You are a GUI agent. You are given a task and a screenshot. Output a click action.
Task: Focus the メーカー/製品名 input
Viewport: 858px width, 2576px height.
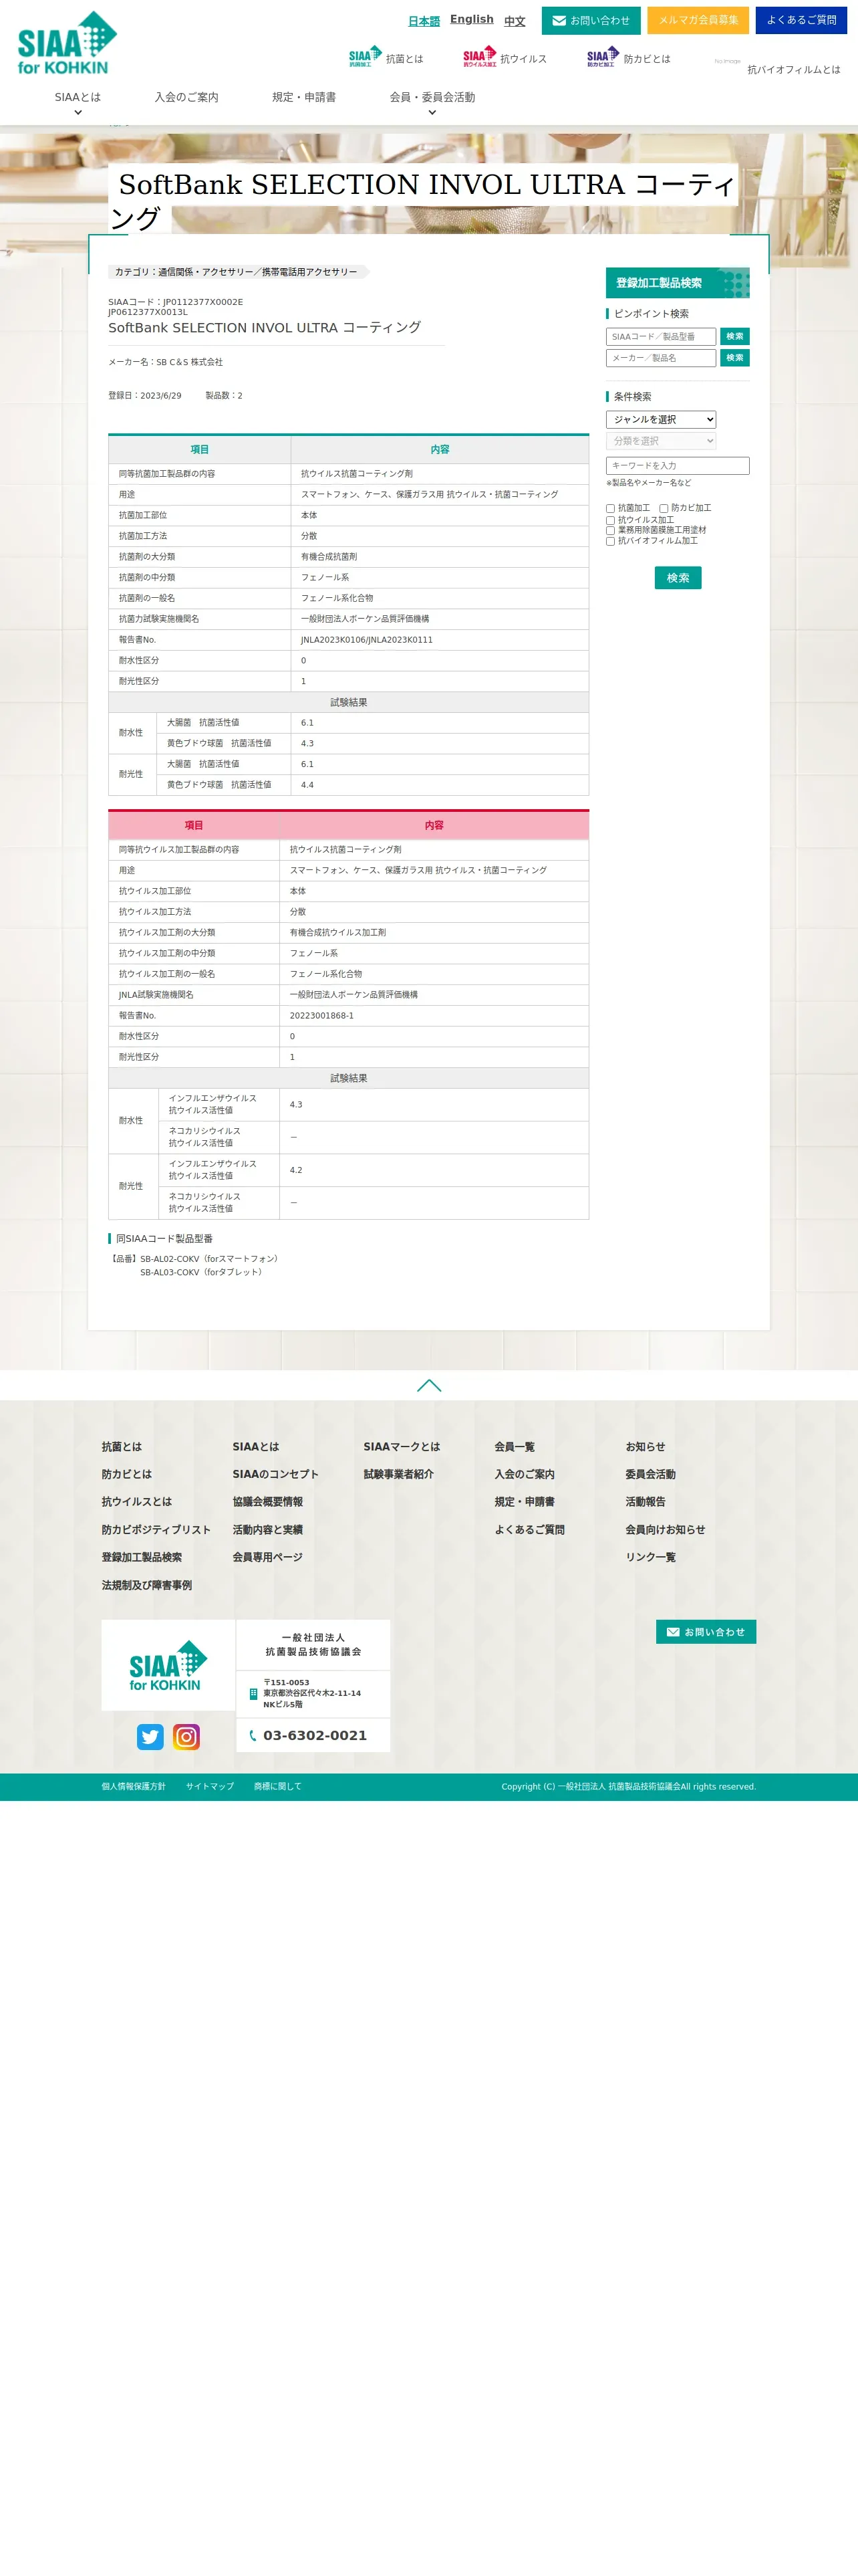click(x=660, y=358)
